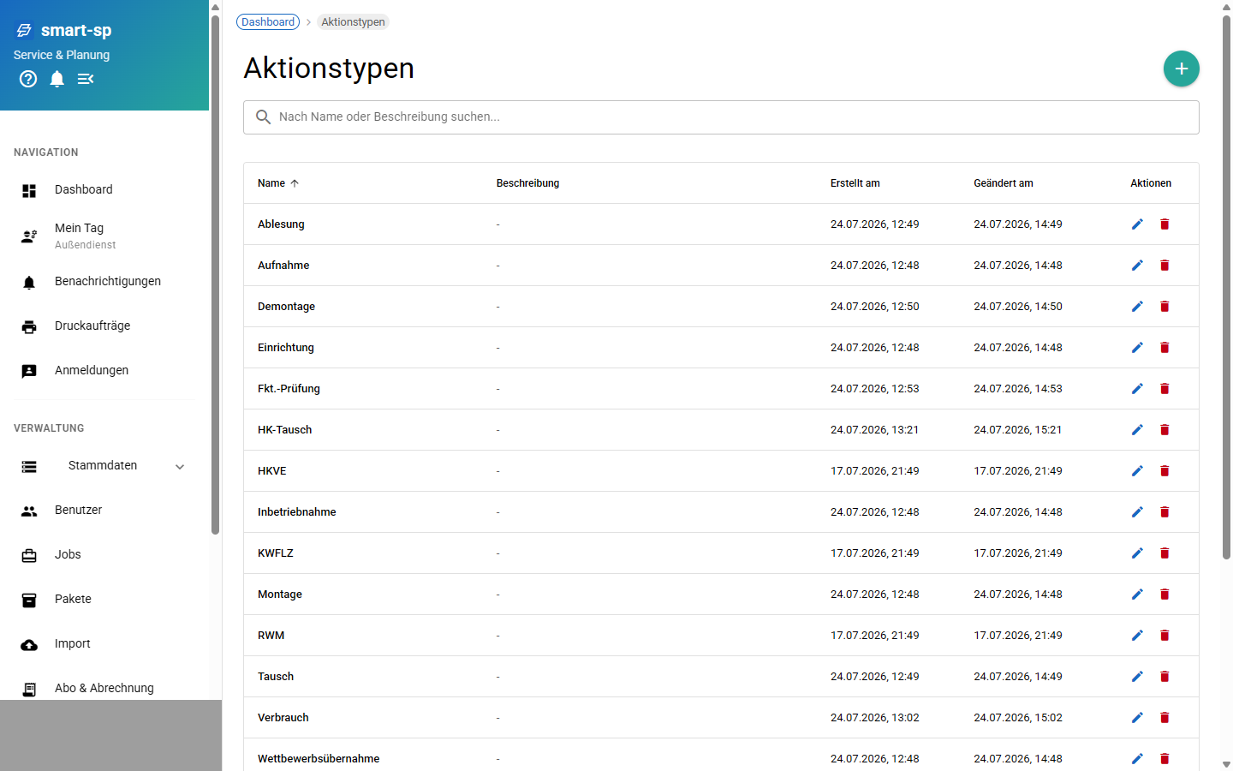Click the Aktionstypen breadcrumb chip

click(353, 22)
